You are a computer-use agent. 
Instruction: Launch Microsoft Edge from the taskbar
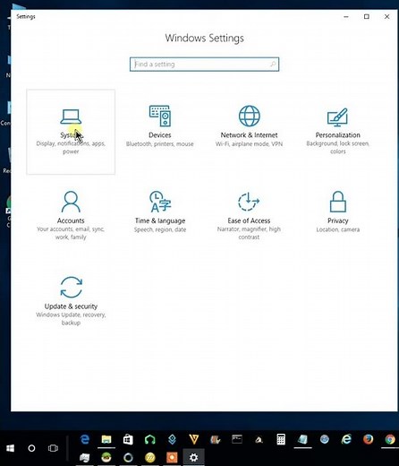coord(85,439)
